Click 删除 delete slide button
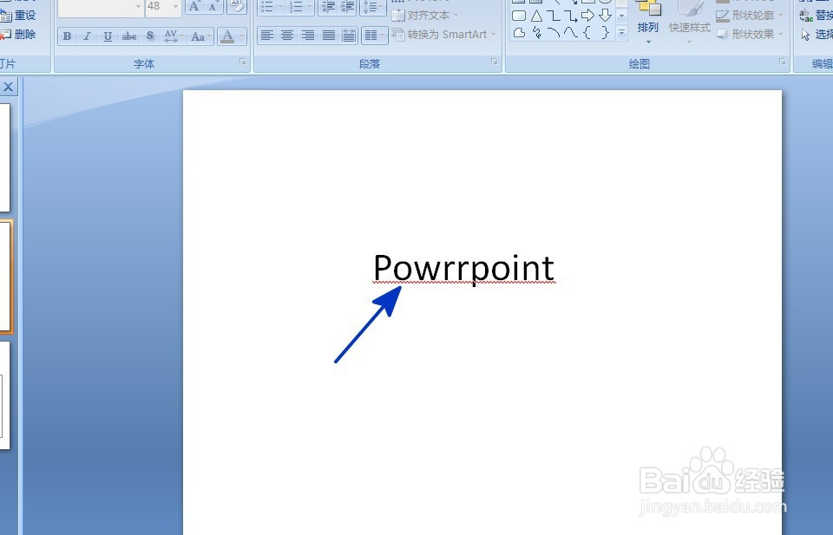The image size is (833, 535). pos(18,34)
